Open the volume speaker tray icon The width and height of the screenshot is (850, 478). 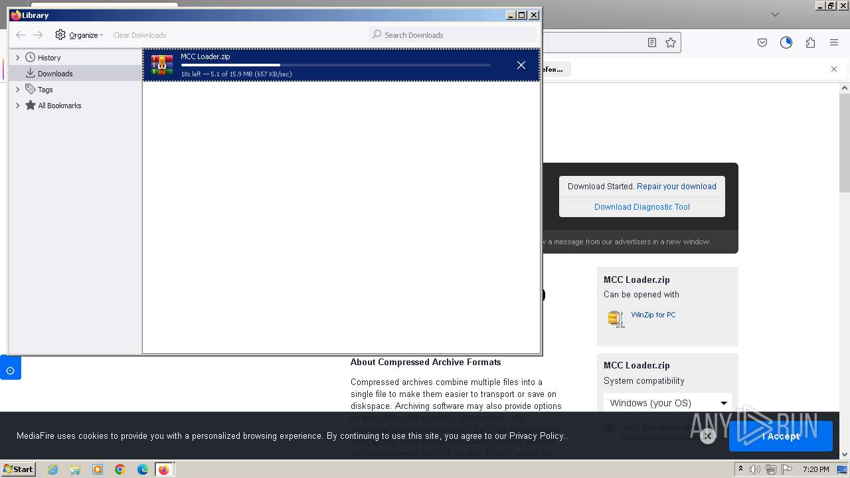pyautogui.click(x=755, y=469)
